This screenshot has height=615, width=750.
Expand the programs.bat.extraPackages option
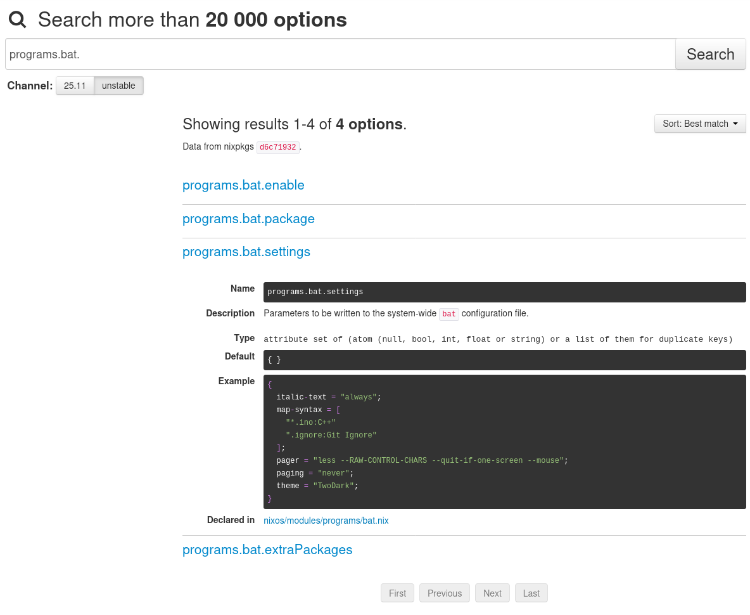pos(267,550)
